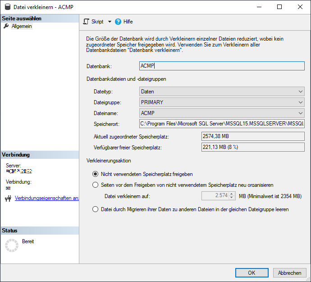The height and width of the screenshot is (282, 311).
Task: Click the database icon in title bar
Action: pyautogui.click(x=7, y=7)
